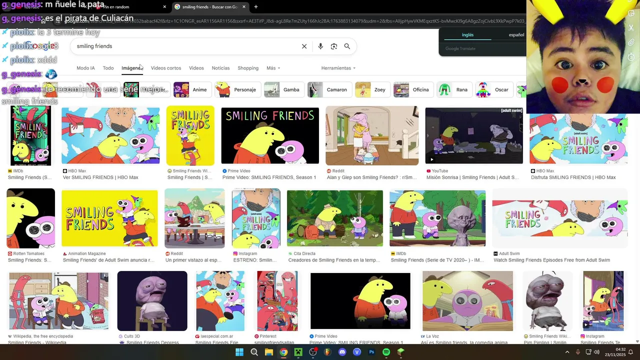Open Google Chrome in the taskbar
This screenshot has height=360, width=640.
coord(283,352)
